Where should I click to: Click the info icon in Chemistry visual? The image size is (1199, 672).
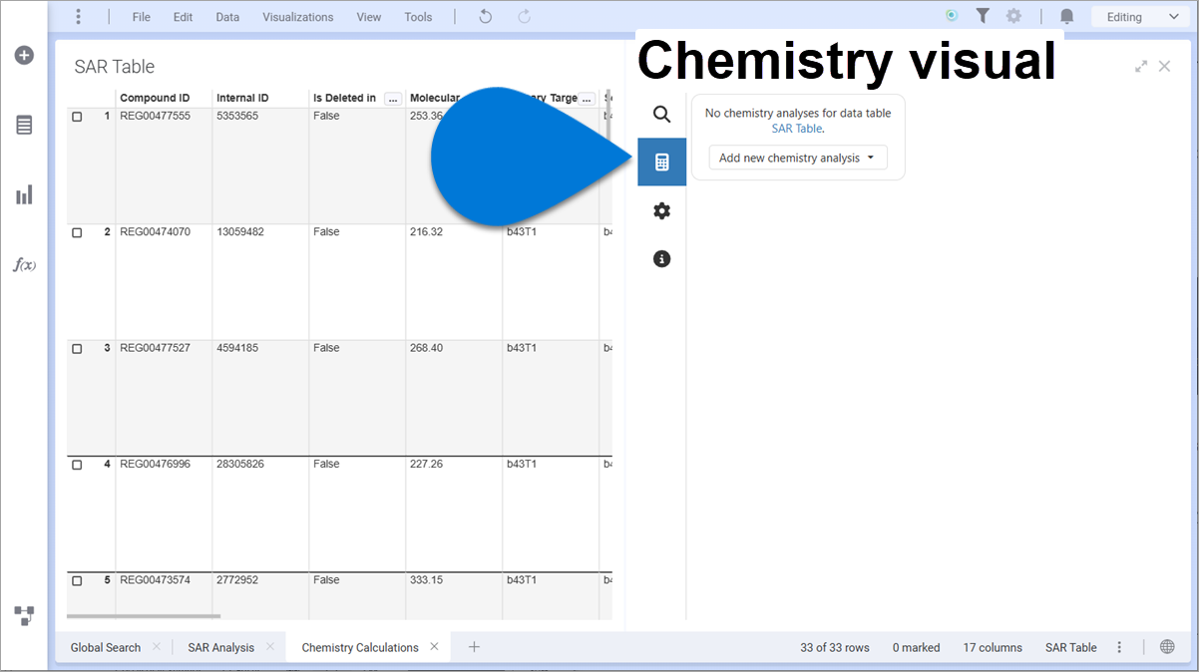coord(661,258)
